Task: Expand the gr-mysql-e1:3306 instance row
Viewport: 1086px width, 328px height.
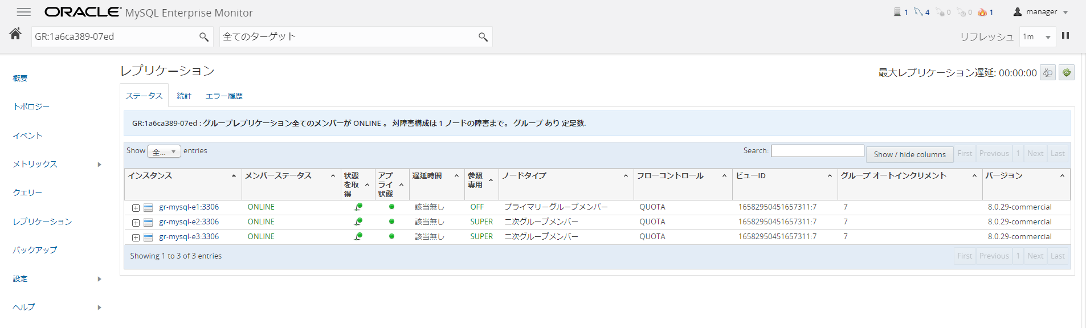Action: 136,208
